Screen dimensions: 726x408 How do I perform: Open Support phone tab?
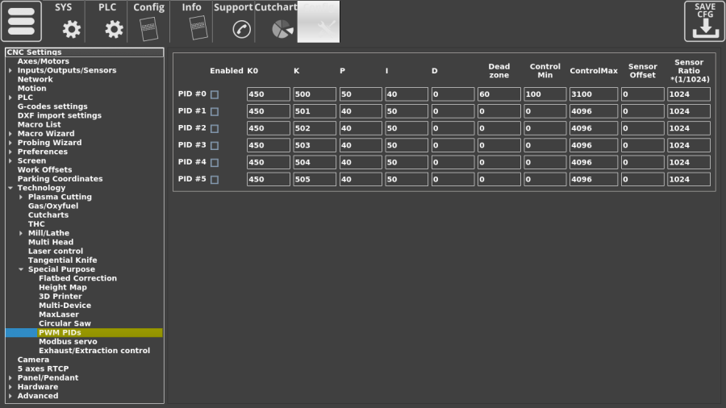(234, 21)
